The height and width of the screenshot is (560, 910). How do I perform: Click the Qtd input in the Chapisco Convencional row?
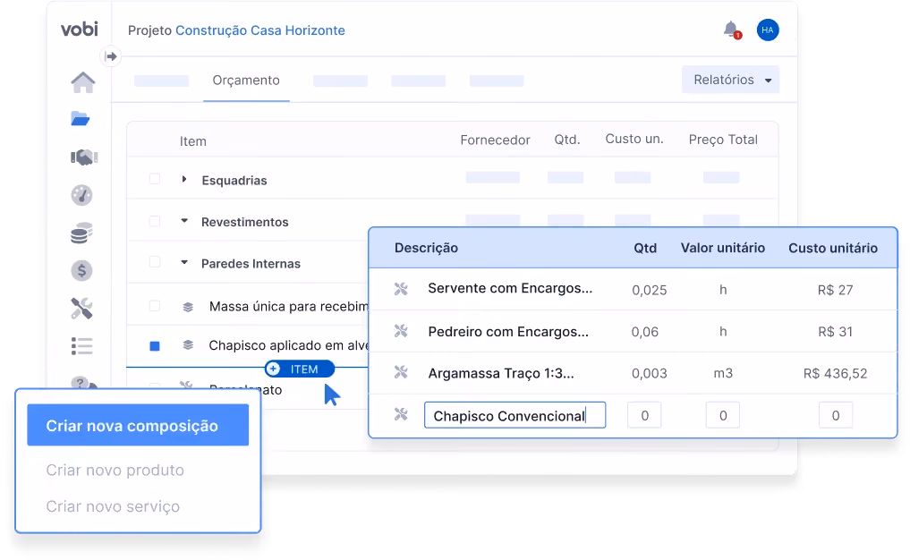(644, 415)
